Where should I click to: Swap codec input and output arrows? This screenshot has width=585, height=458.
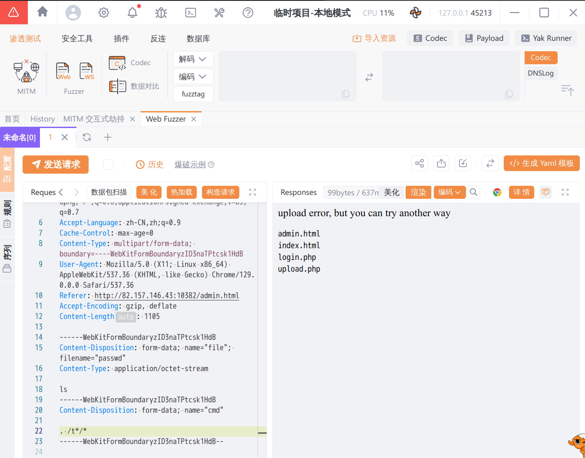point(369,77)
